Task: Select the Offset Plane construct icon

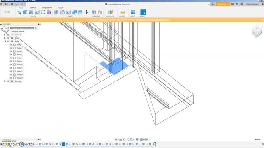Action: tap(110, 12)
